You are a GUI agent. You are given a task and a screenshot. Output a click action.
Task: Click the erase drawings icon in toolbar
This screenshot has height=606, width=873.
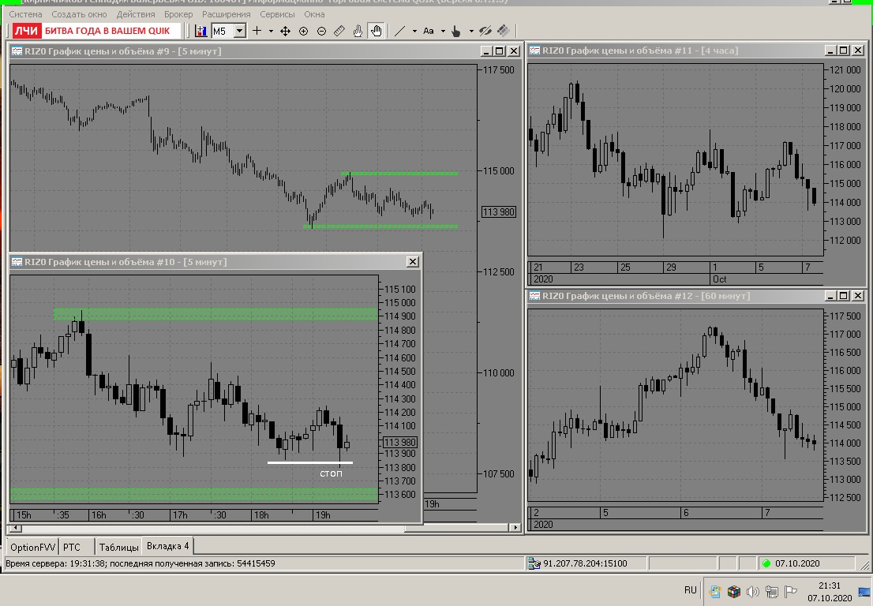click(x=504, y=31)
